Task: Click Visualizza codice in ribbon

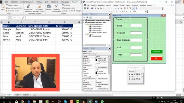Action: 68,8
